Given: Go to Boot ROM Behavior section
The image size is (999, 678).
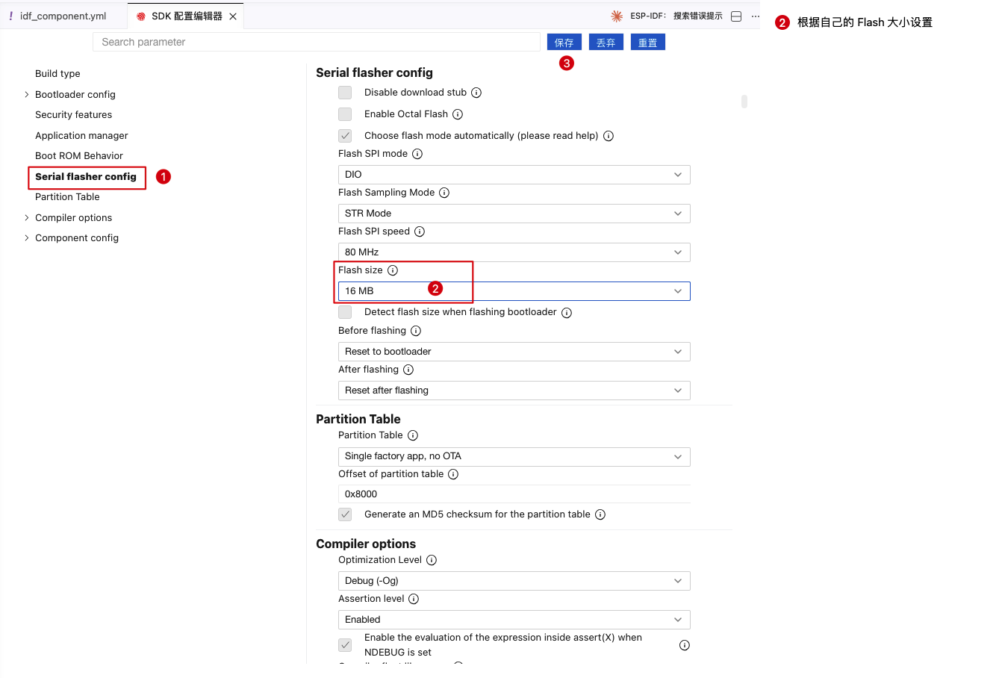Looking at the screenshot, I should point(79,156).
